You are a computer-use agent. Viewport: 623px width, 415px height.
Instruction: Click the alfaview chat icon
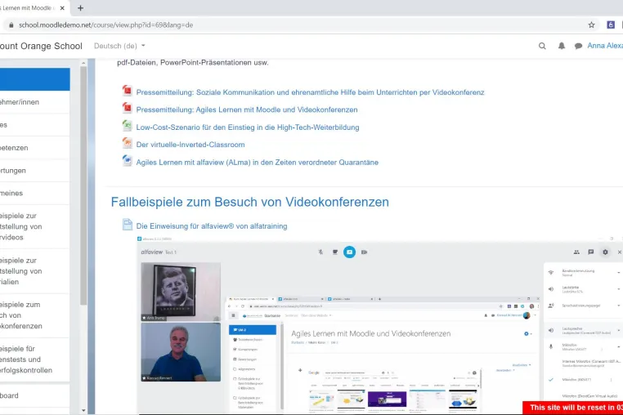click(x=591, y=252)
